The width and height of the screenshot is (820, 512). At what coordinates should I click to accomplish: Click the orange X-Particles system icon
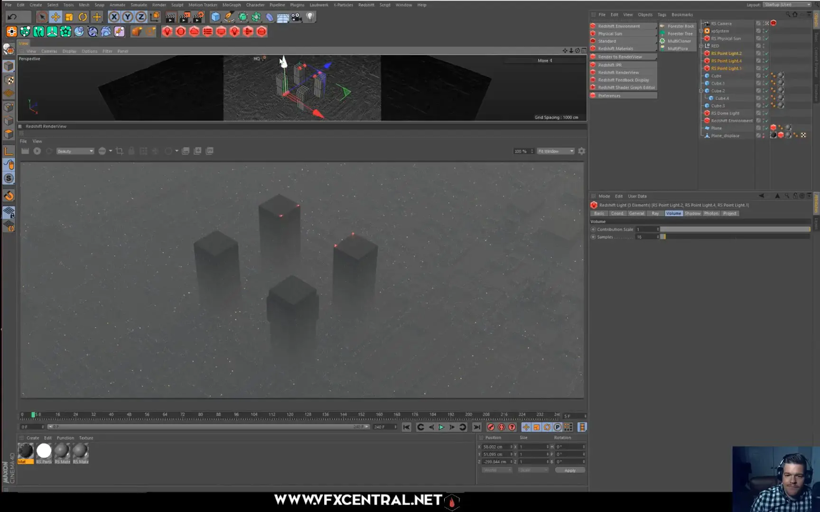tap(11, 31)
